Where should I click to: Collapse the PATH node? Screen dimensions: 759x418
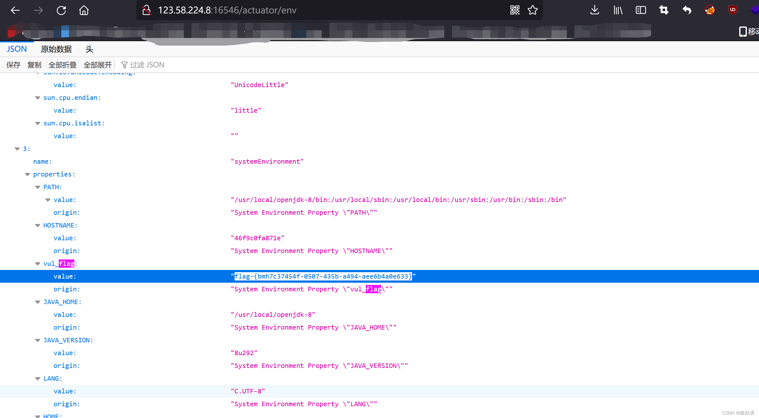pyautogui.click(x=38, y=187)
